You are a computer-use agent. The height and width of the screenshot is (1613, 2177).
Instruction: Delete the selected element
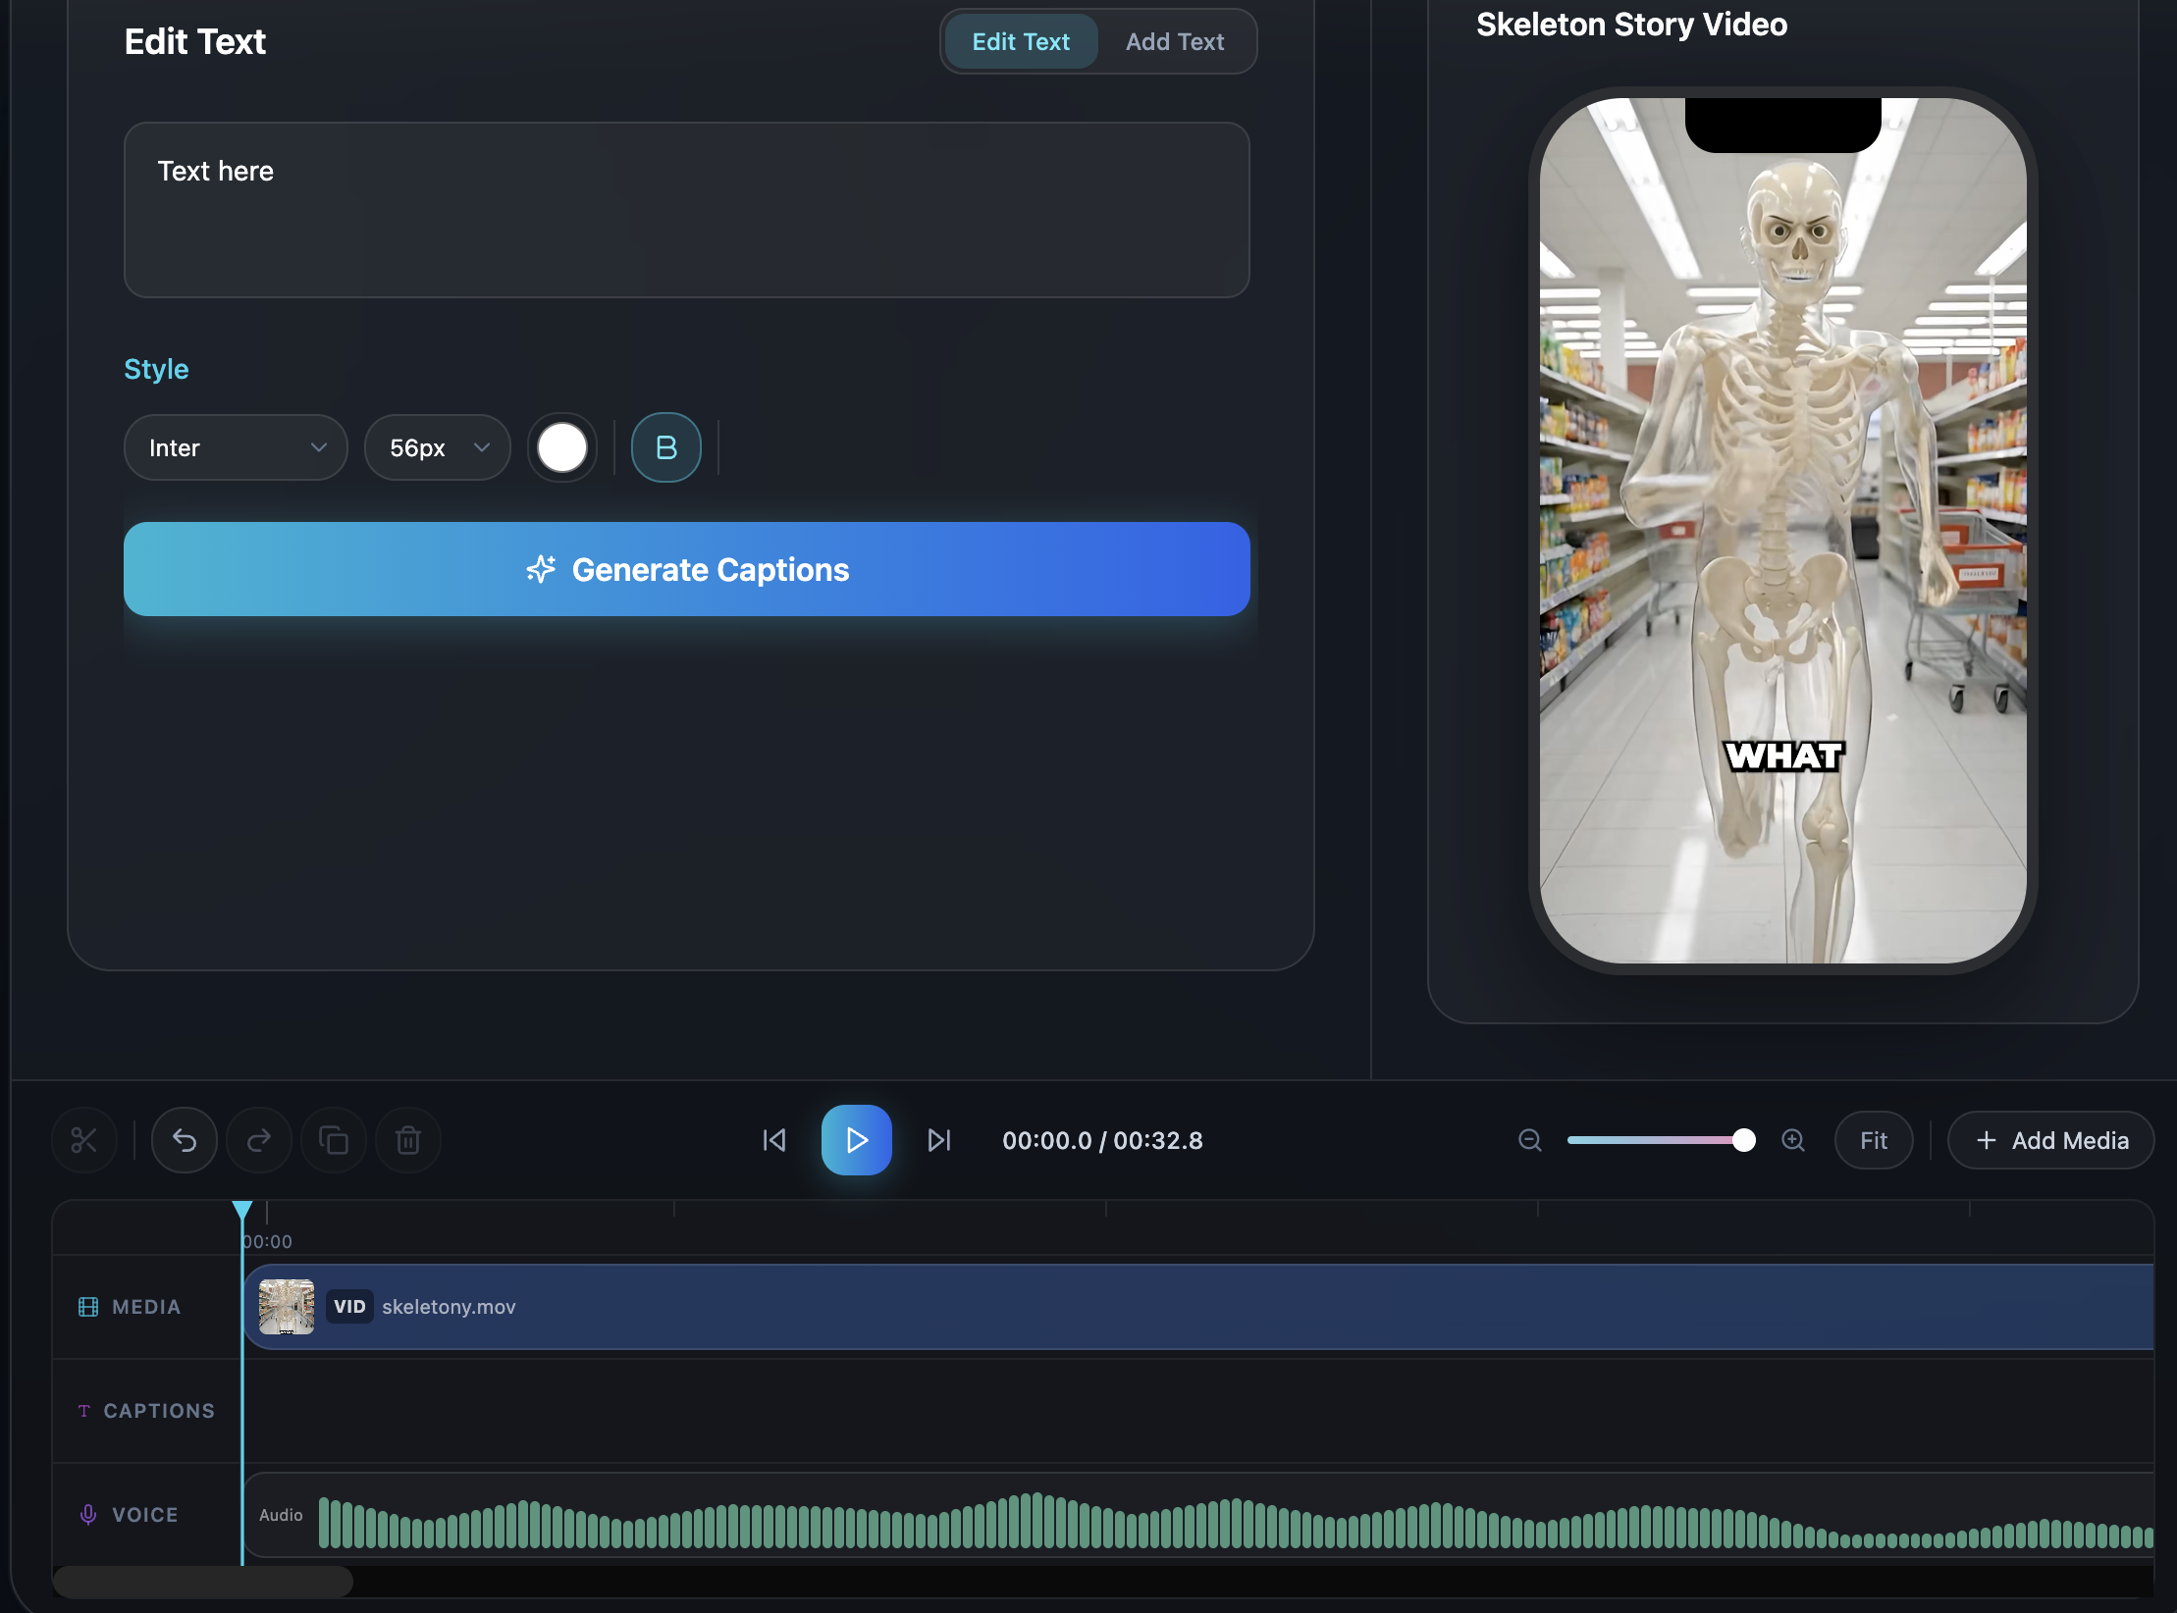[x=407, y=1139]
